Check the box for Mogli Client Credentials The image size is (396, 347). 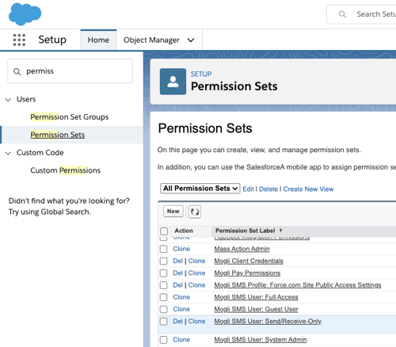click(x=164, y=261)
